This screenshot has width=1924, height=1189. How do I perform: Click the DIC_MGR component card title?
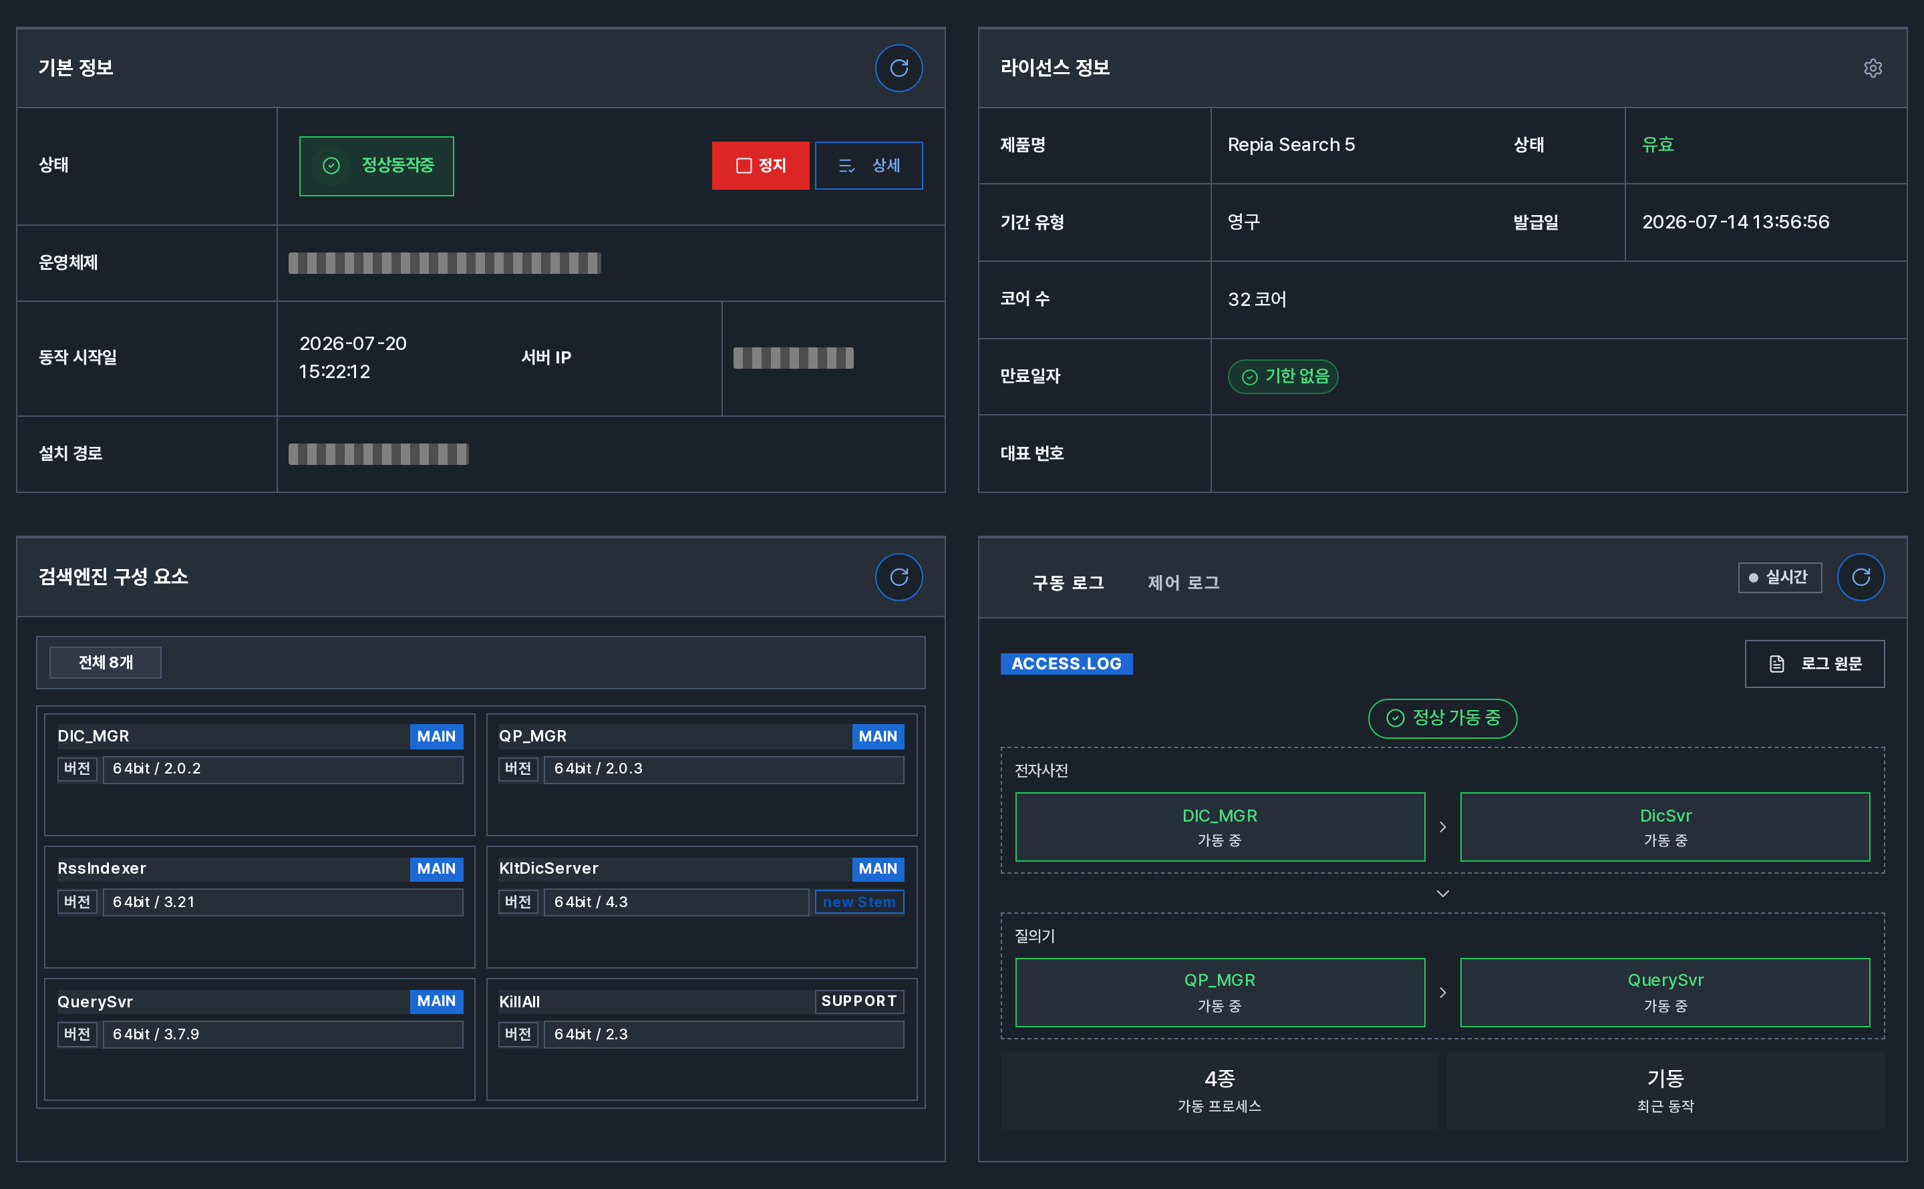93,737
